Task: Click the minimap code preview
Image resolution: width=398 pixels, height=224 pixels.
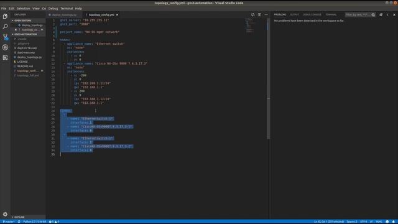Action: (x=250, y=26)
